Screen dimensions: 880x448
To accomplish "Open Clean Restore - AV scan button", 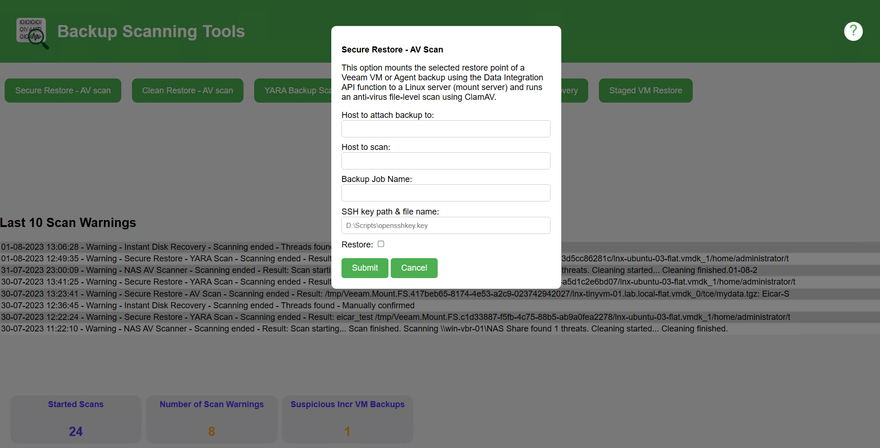I will 188,91.
